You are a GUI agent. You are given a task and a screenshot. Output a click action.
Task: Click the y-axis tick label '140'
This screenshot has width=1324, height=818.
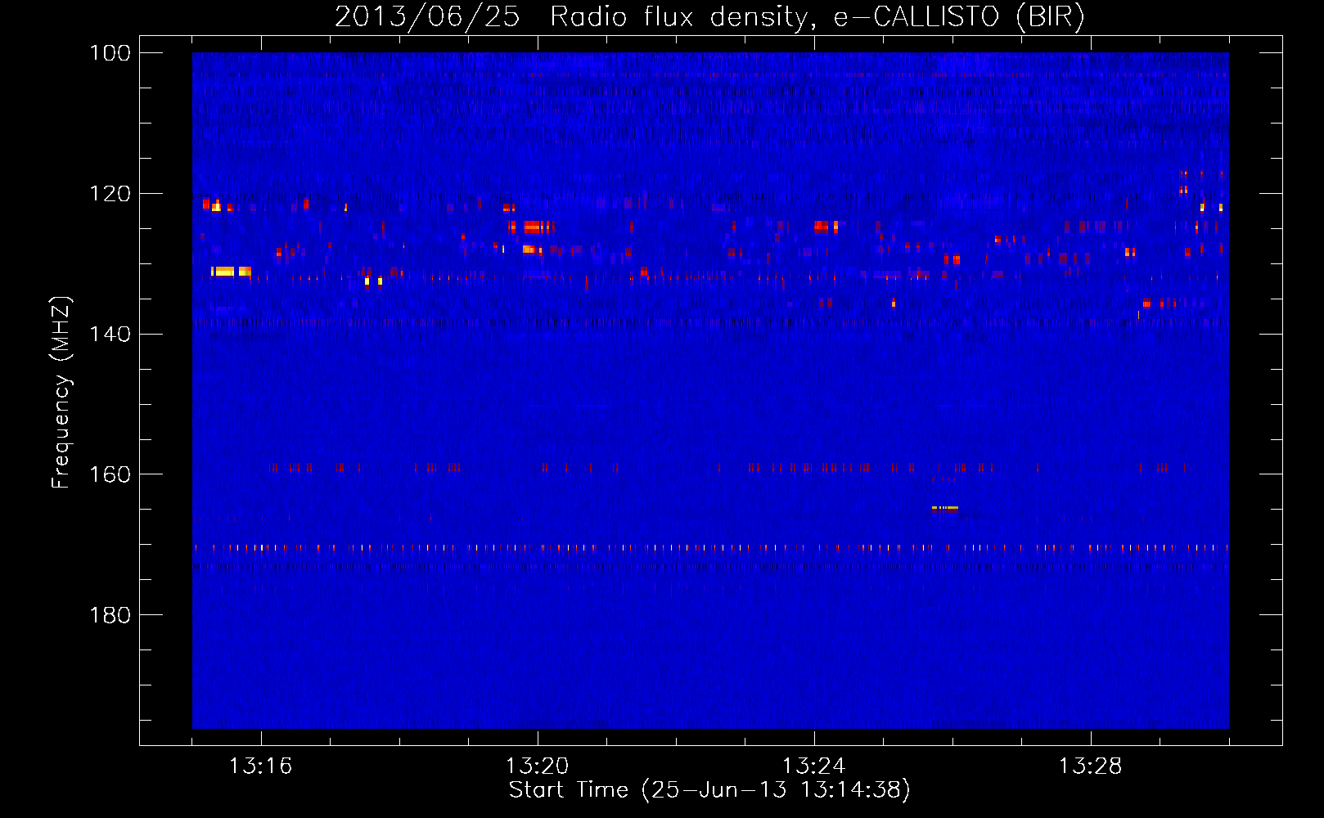click(x=109, y=334)
